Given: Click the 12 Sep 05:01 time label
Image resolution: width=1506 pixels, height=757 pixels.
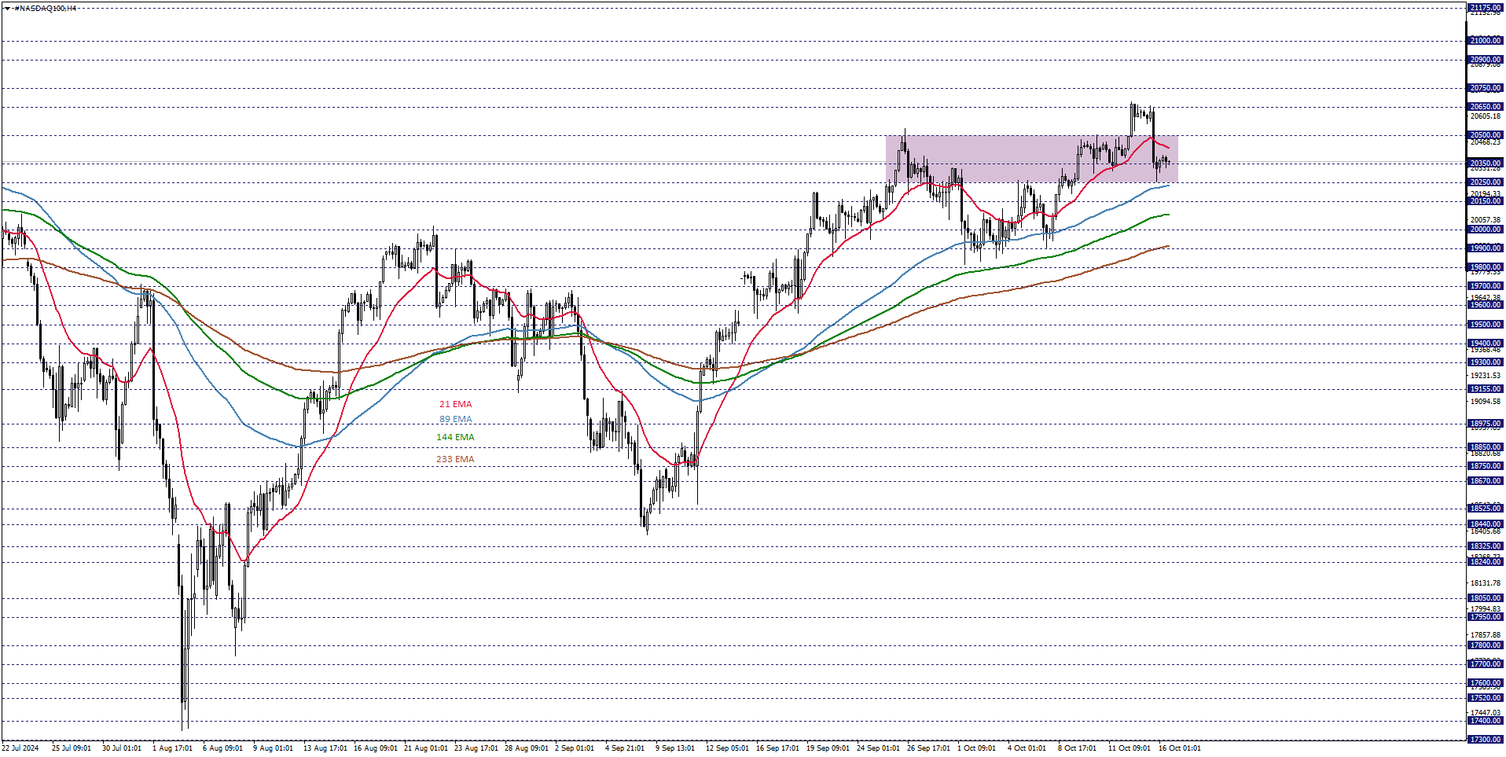Looking at the screenshot, I should (x=727, y=748).
